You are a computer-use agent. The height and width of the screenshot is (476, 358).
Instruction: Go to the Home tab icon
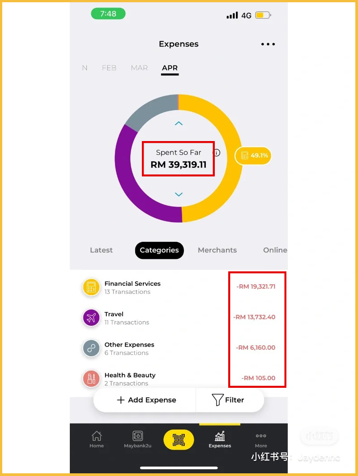click(x=97, y=439)
